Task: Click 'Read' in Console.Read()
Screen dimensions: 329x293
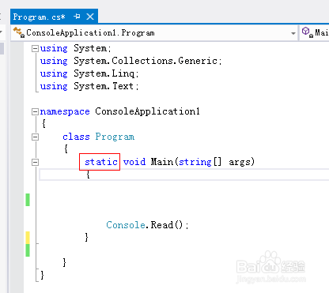Action: pyautogui.click(x=162, y=225)
